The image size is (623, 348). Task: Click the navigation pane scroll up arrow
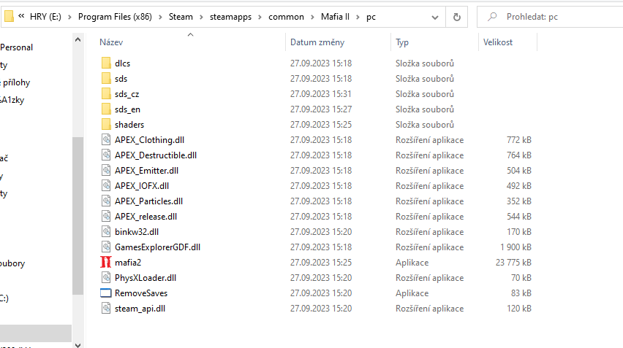point(78,39)
